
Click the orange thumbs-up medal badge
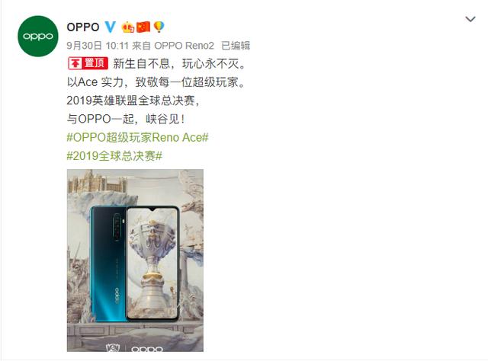[x=128, y=27]
